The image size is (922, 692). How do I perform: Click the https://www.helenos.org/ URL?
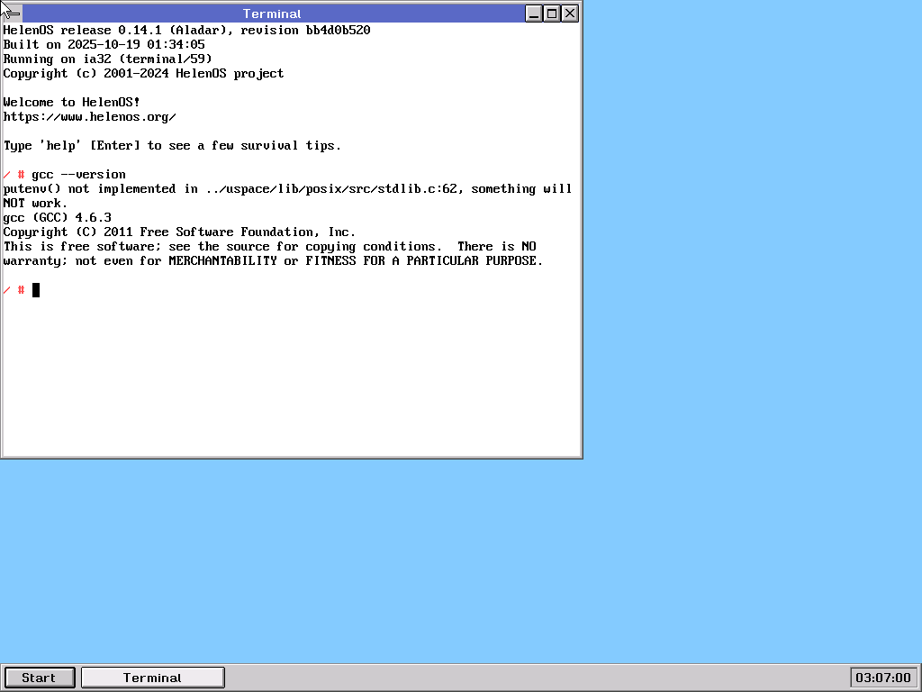(x=89, y=117)
